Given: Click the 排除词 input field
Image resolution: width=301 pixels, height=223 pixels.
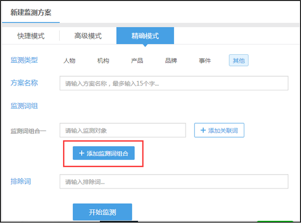Looking at the screenshot, I should click(174, 181).
